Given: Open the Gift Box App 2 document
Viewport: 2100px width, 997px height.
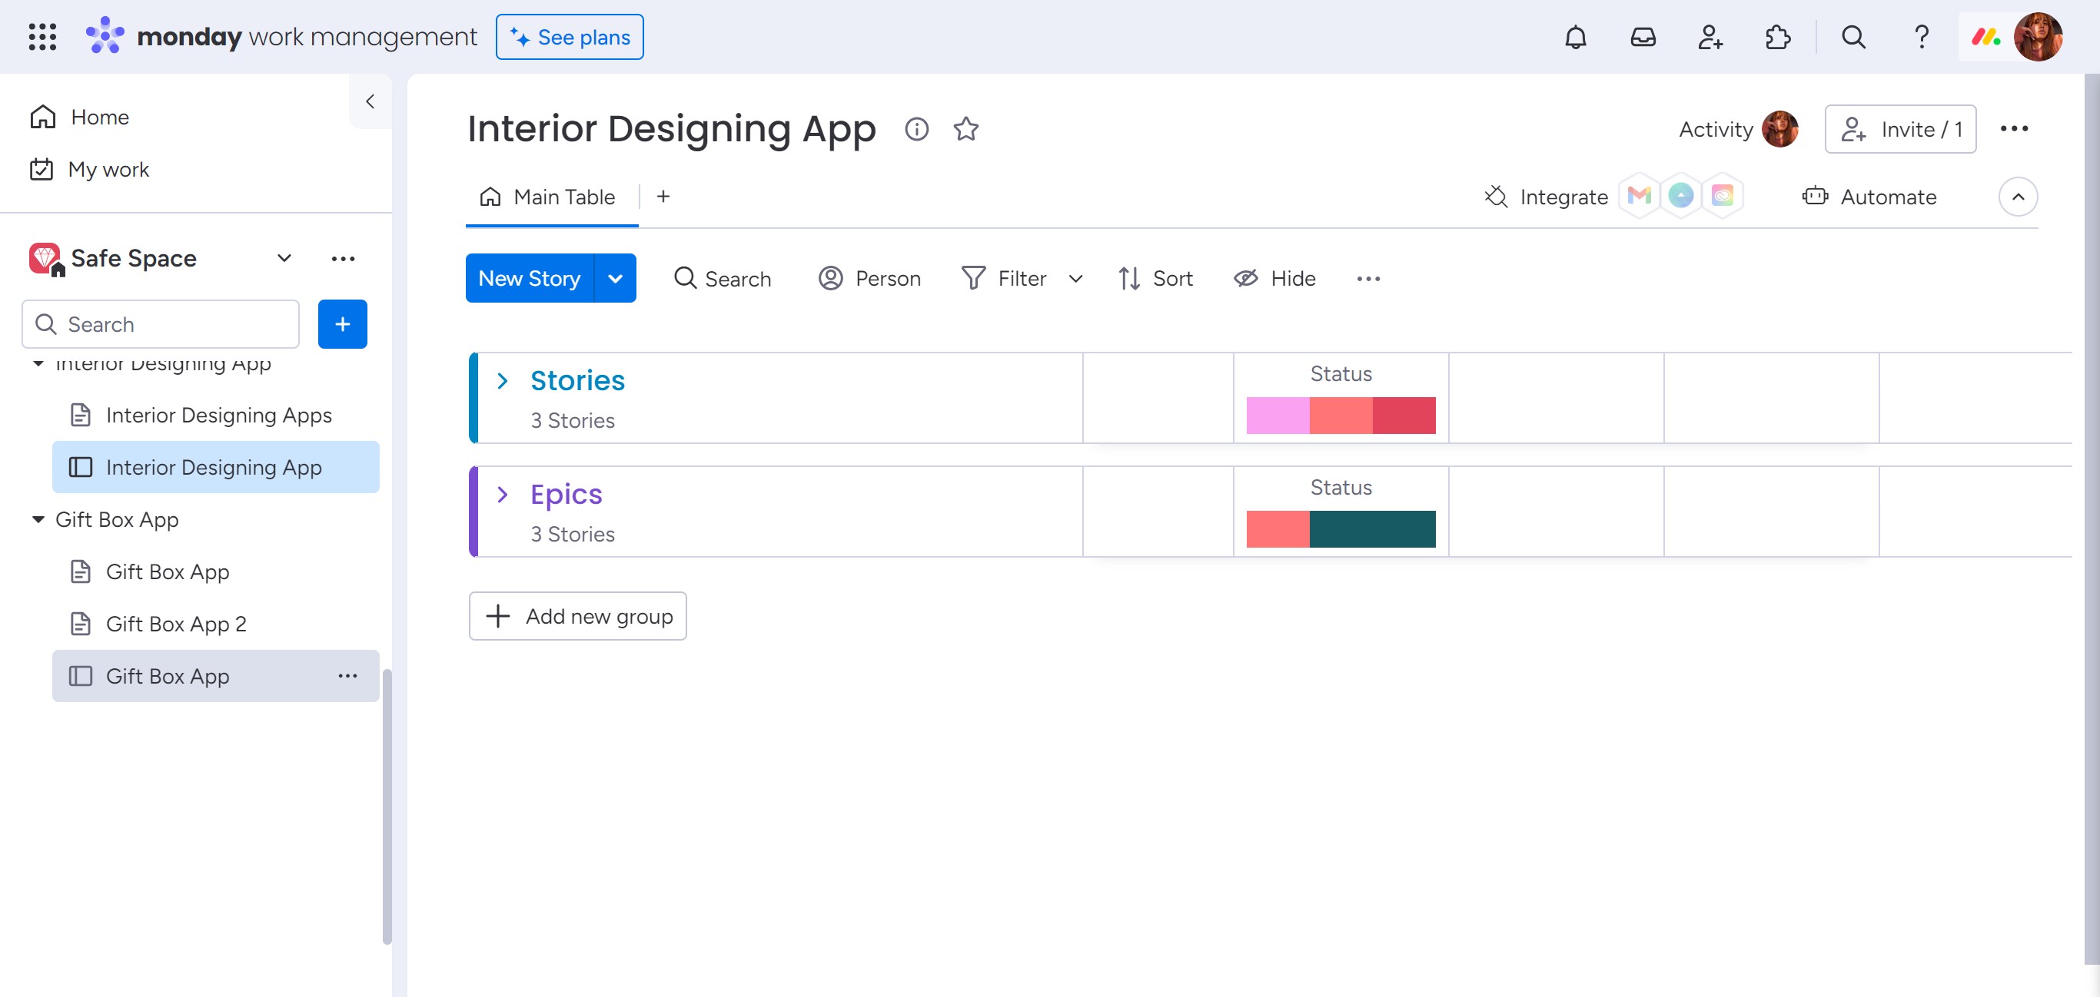Looking at the screenshot, I should [176, 624].
